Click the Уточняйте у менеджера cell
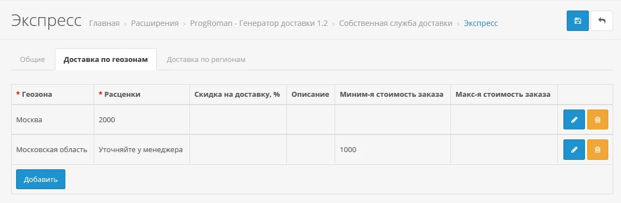This screenshot has width=621, height=203. tap(142, 149)
